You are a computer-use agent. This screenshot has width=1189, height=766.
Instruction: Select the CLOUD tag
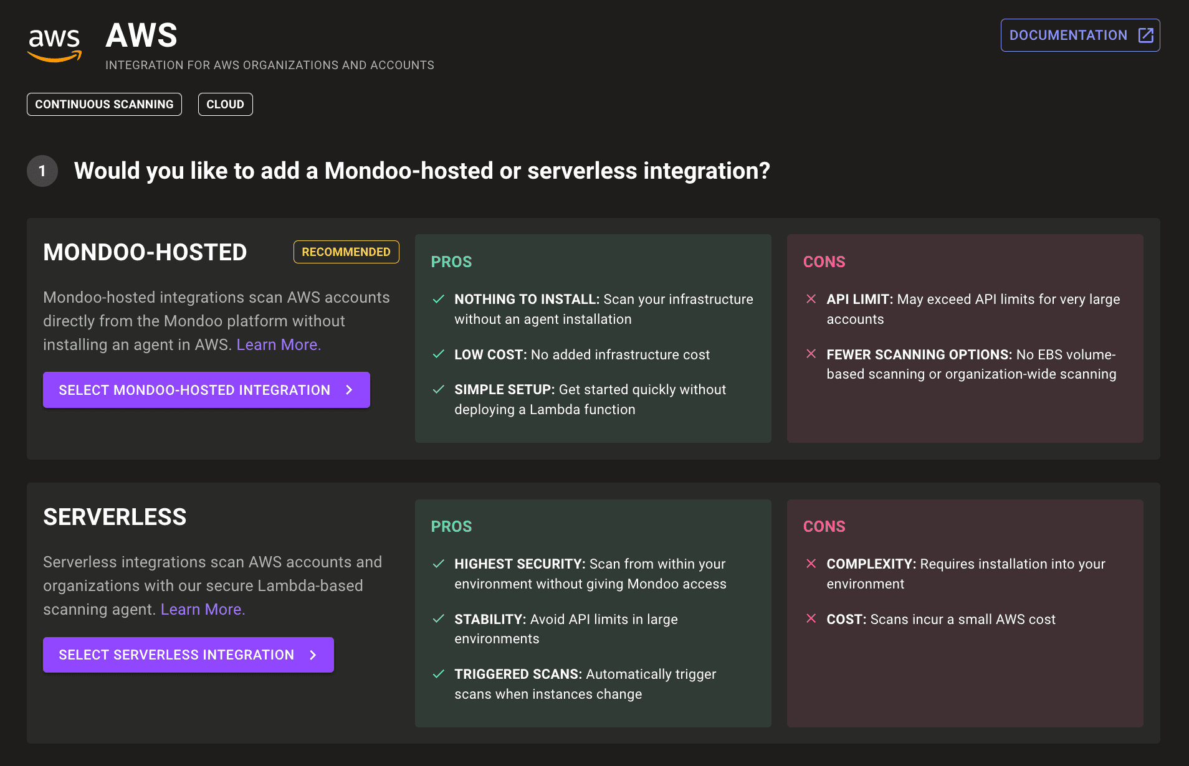(225, 104)
